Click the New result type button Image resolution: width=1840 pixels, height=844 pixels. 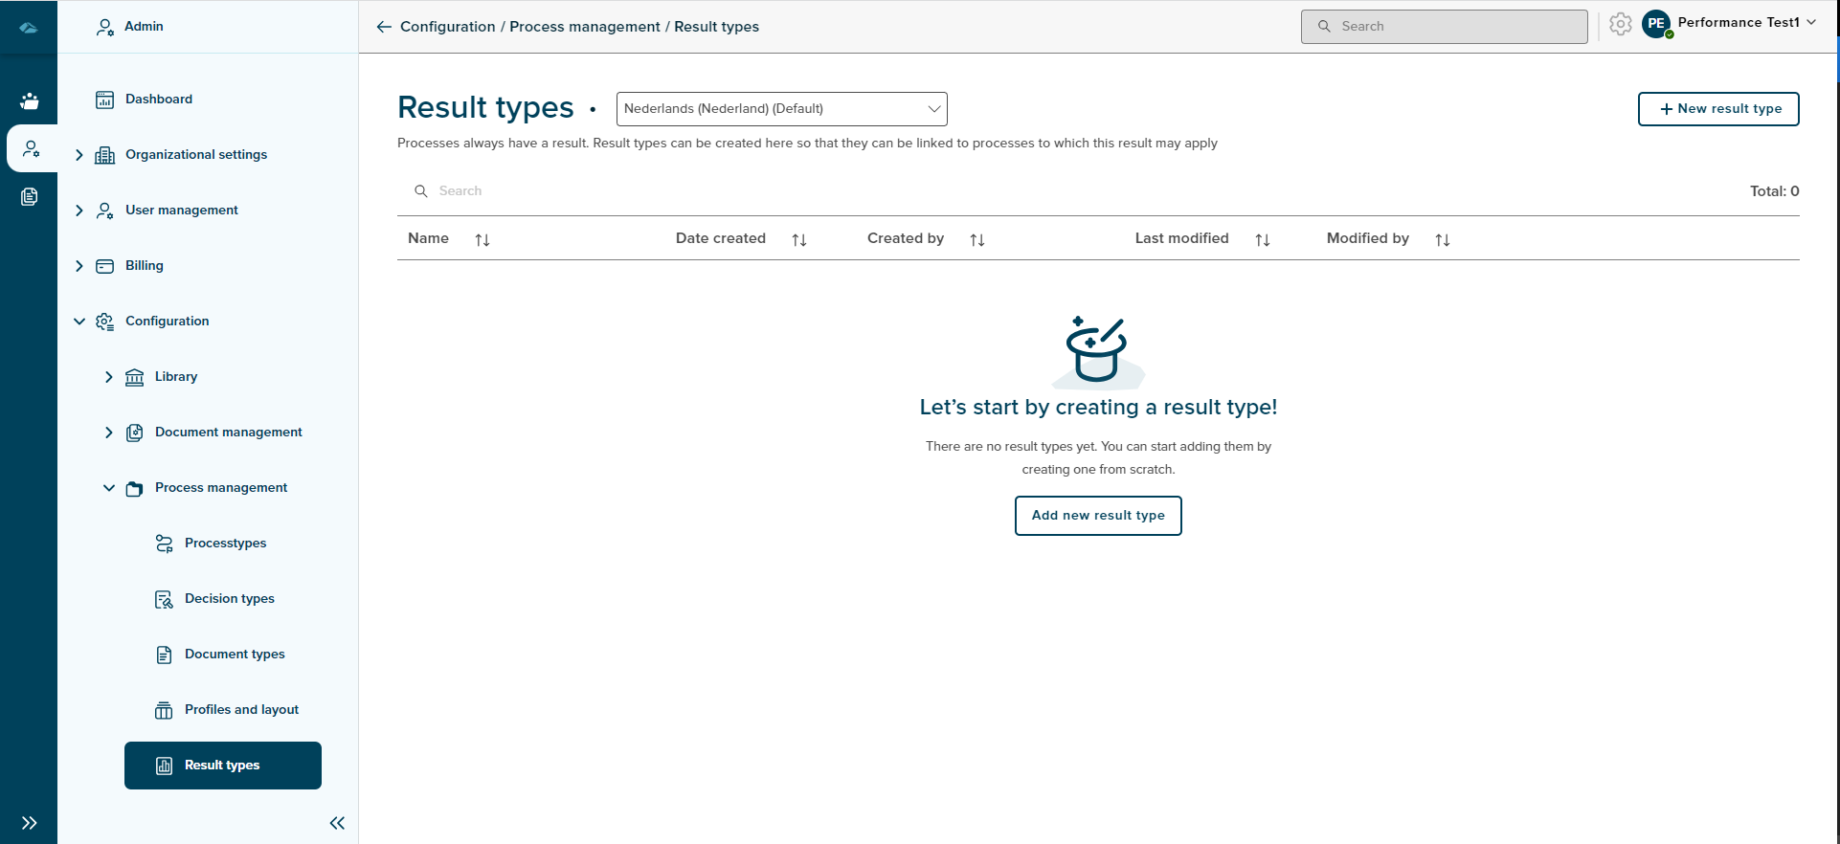pos(1718,109)
